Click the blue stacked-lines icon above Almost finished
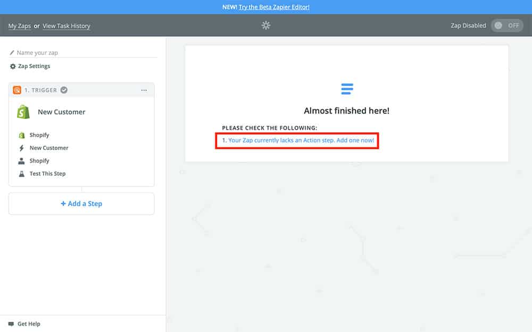 click(346, 89)
